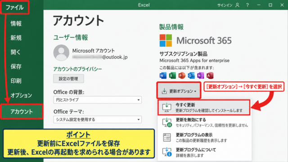This screenshot has height=162, width=288.
Task: Click the Microsoft 365 Apps for enterprise text
Action: point(194,61)
